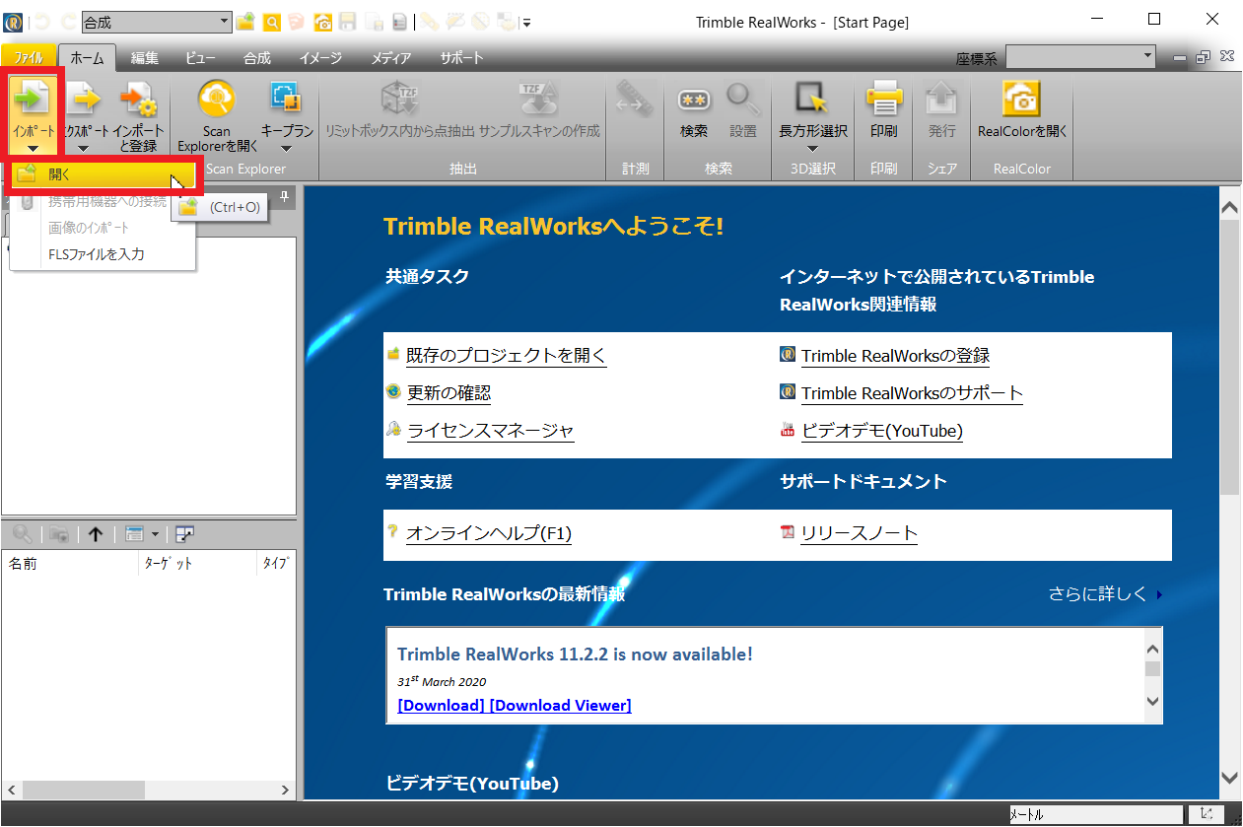This screenshot has width=1243, height=827.
Task: Switch to the Edit (編集) tab
Action: (x=145, y=58)
